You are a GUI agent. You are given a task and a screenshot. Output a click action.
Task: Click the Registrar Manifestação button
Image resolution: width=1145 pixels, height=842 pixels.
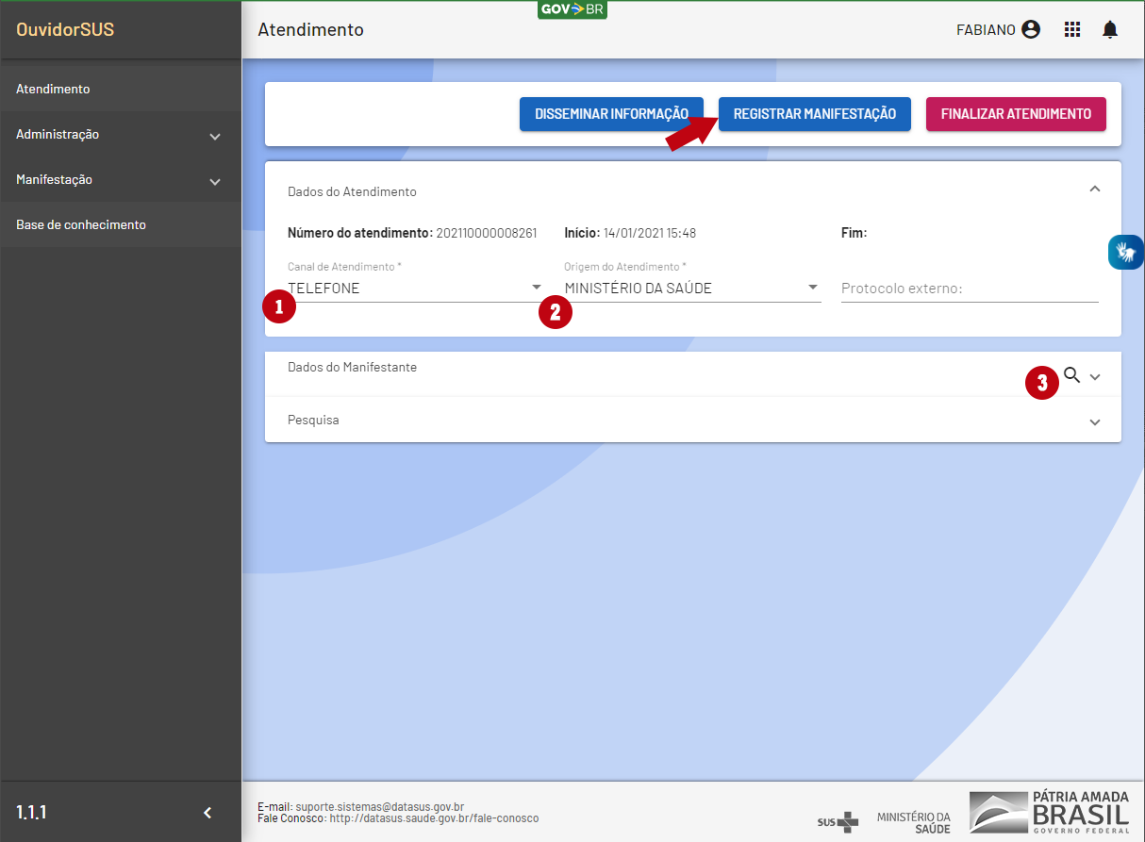point(814,114)
